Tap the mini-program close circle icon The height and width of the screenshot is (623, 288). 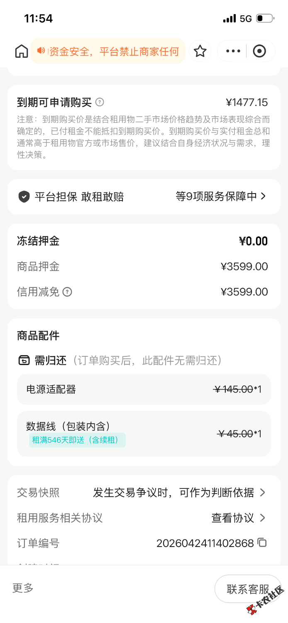(x=259, y=51)
